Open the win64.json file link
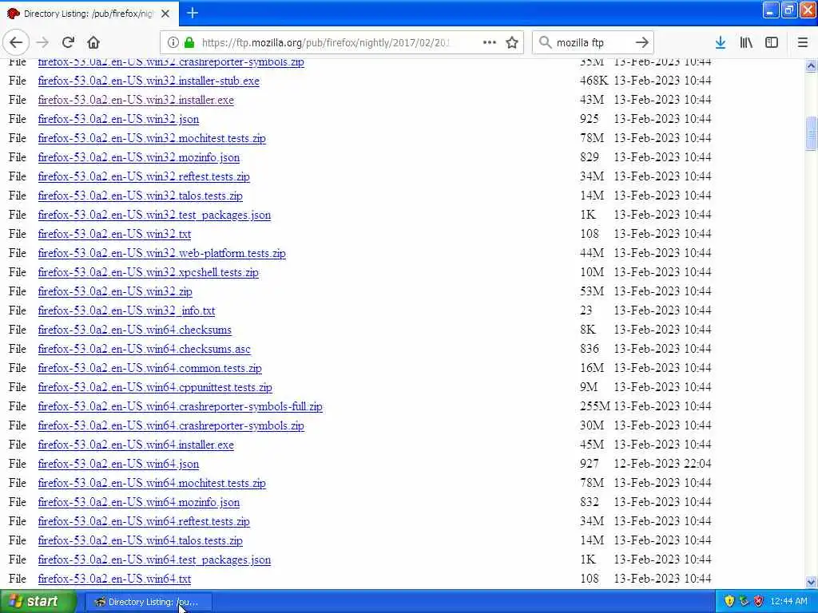 tap(118, 464)
